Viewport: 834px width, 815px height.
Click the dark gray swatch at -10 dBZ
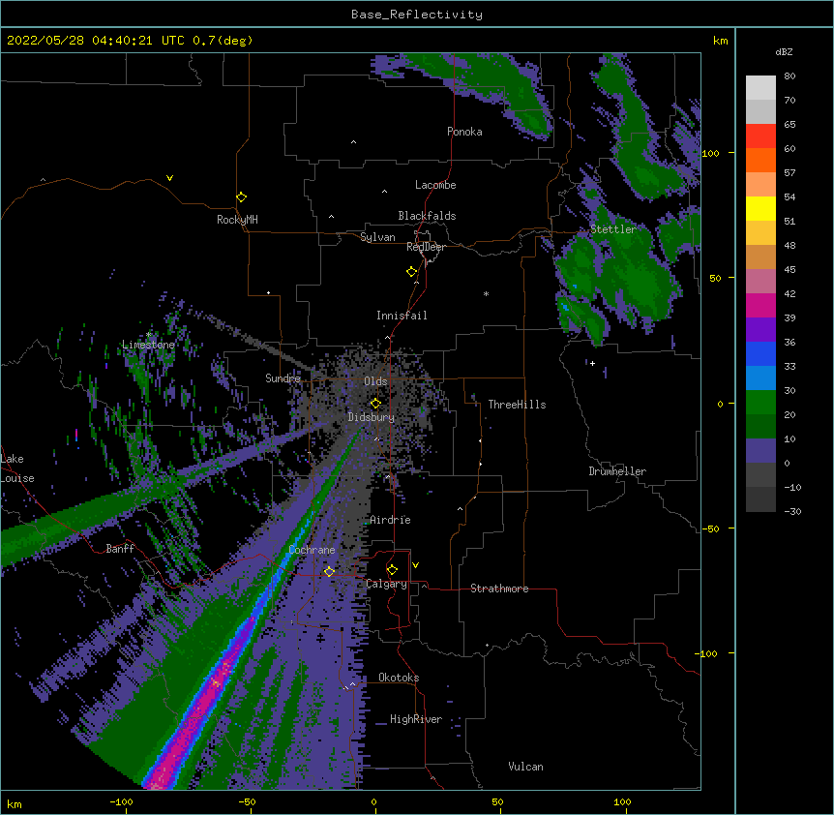pyautogui.click(x=760, y=499)
